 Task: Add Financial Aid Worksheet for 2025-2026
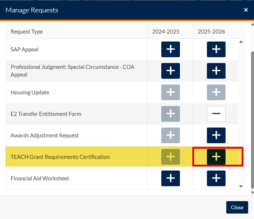[x=216, y=178]
